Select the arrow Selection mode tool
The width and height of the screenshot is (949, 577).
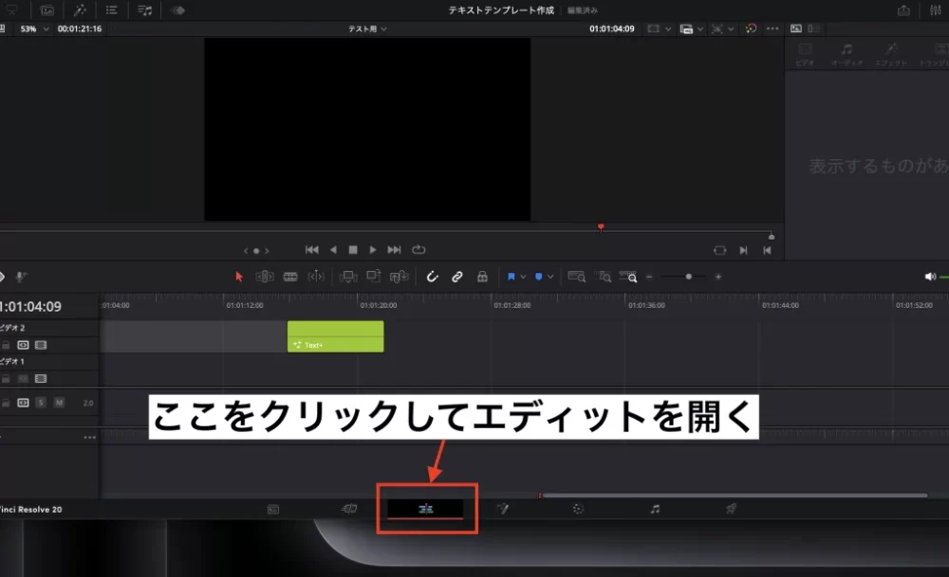coord(239,277)
